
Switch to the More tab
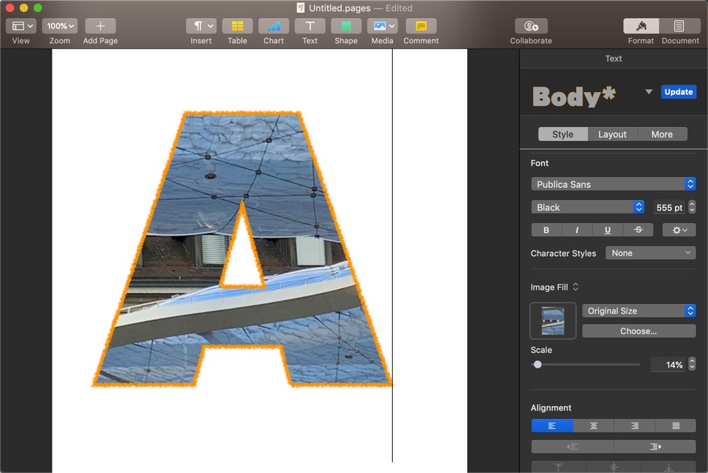pos(662,134)
